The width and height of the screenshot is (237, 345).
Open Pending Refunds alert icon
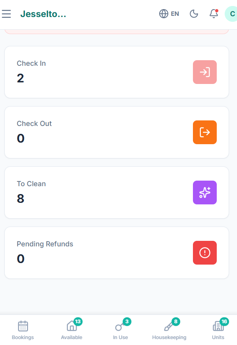[x=204, y=252]
